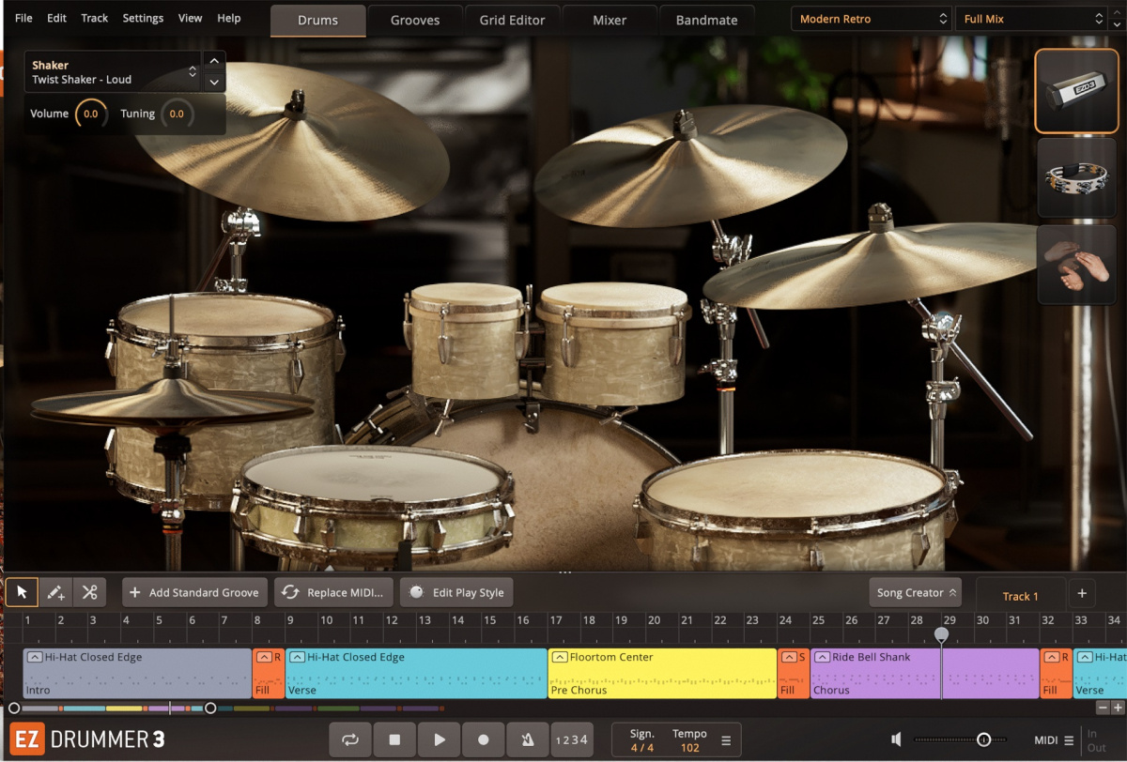Mute output with the speaker icon

pos(895,739)
